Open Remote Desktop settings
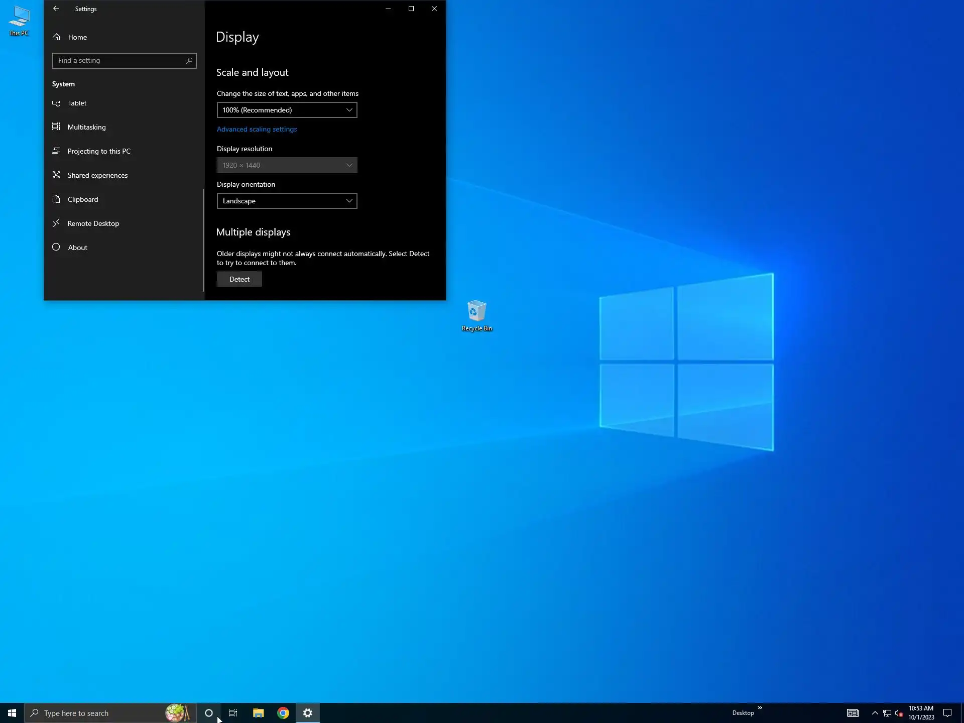Image resolution: width=964 pixels, height=723 pixels. pyautogui.click(x=93, y=223)
